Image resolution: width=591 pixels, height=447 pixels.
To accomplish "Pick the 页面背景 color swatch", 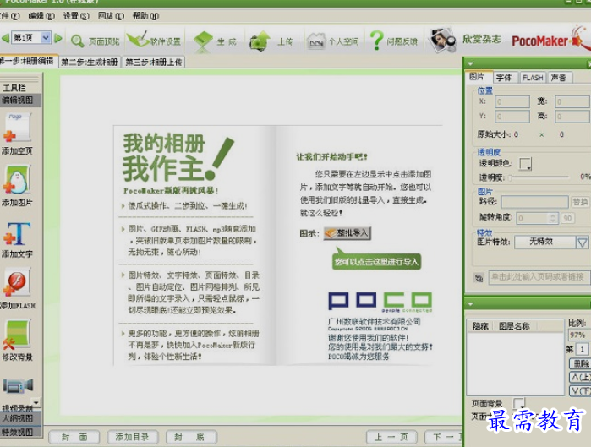I will coord(519,403).
